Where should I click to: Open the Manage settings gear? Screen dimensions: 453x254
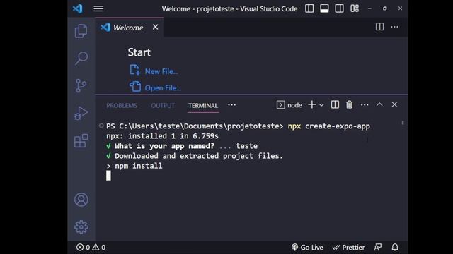(81, 227)
